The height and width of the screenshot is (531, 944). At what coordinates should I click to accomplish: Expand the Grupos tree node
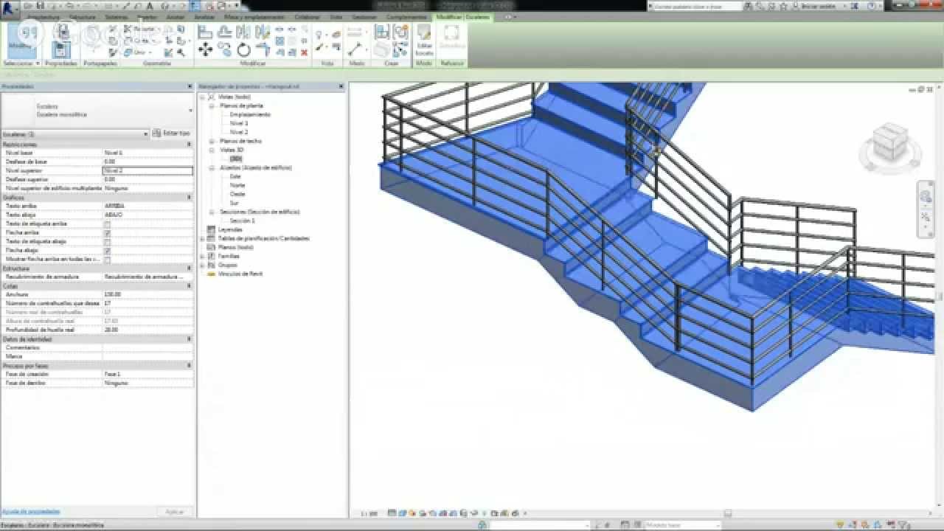click(202, 265)
